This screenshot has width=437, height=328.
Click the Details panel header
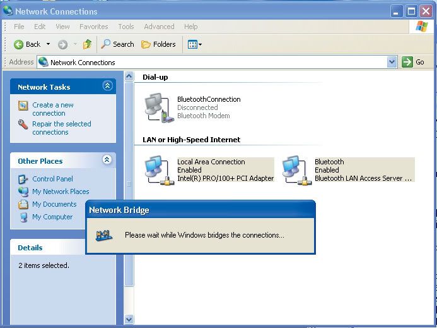pyautogui.click(x=30, y=248)
